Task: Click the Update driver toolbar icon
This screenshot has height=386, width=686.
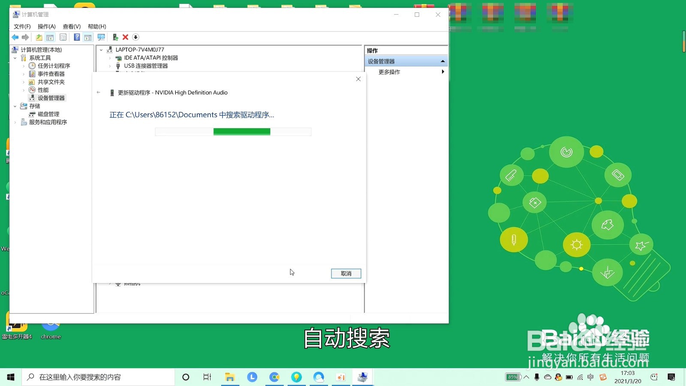Action: click(115, 37)
